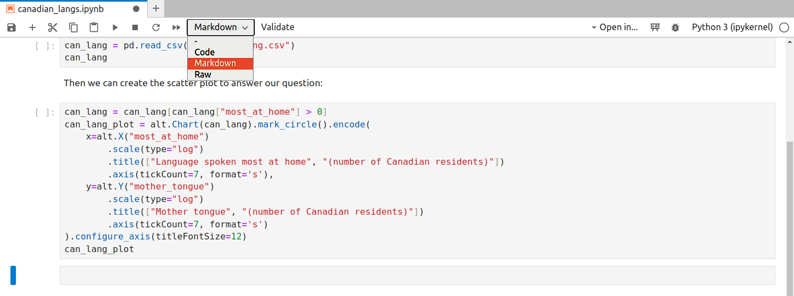Viewport: 794px width, 296px height.
Task: Expand the Open in... dropdown
Action: click(x=614, y=27)
